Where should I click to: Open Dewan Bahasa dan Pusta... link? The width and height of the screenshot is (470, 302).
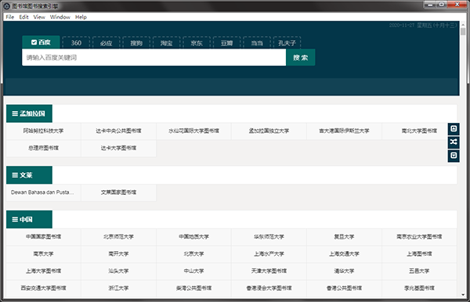click(43, 192)
